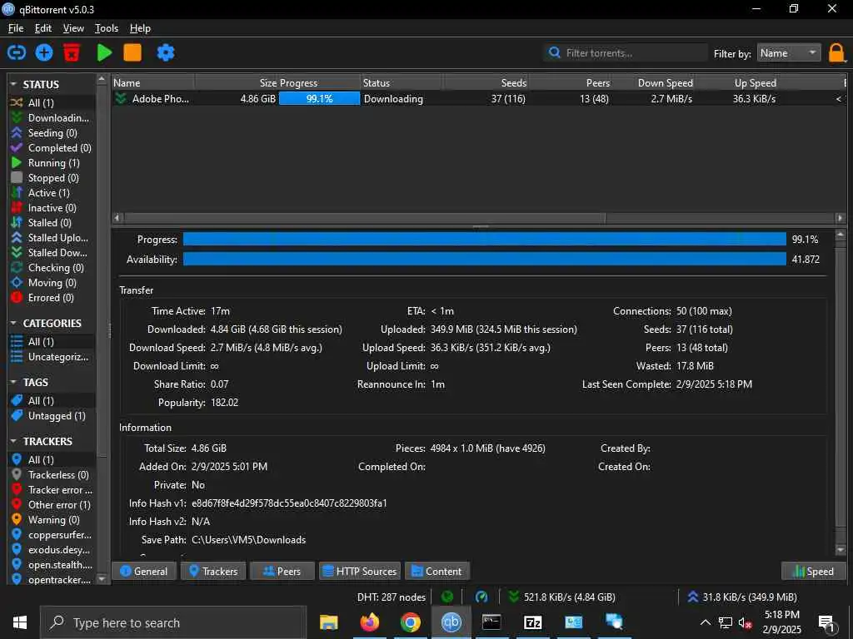
Task: Collapse the CATEGORIES section
Action: pos(13,323)
